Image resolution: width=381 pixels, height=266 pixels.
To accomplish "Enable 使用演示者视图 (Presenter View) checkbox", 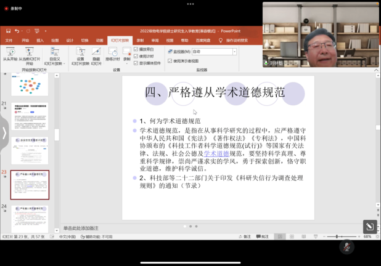I will [171, 61].
